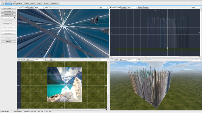Image resolution: width=202 pixels, height=113 pixels.
Task: Open the Edit menu
Action: [6, 1]
